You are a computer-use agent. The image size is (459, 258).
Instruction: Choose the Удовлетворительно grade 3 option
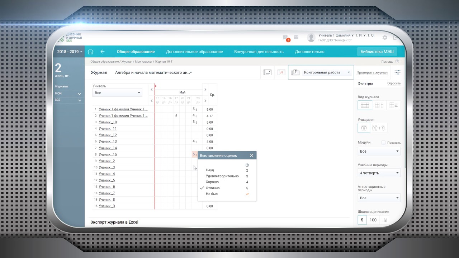coord(227,176)
